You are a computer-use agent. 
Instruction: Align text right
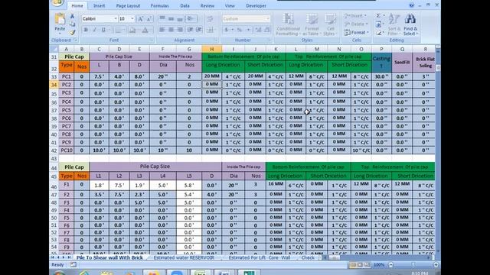click(180, 30)
